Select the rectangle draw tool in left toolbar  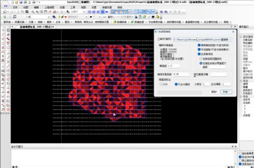(3, 39)
